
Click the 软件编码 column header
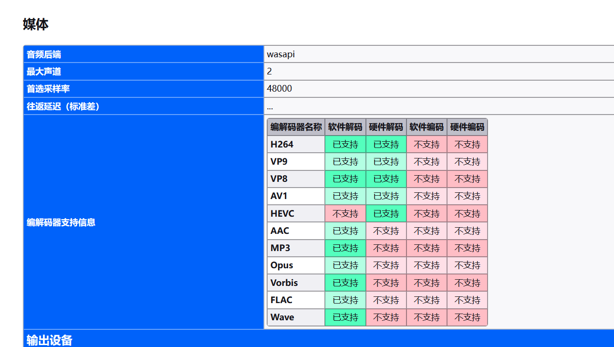(427, 127)
